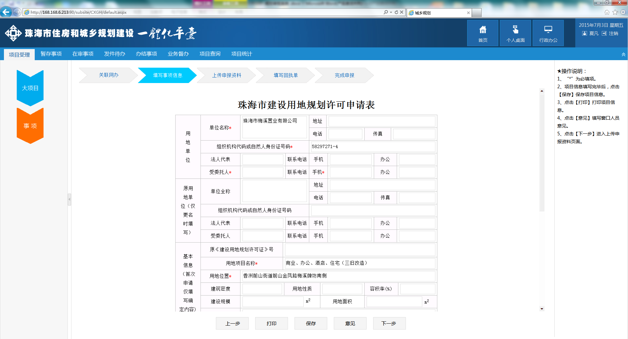Click the required 受委托人 name input
The height and width of the screenshot is (339, 628).
point(263,172)
